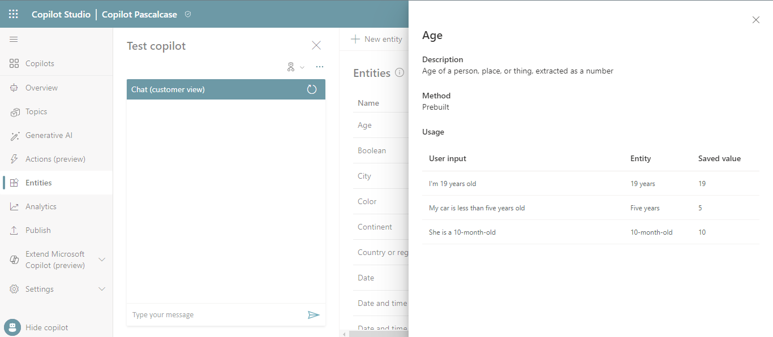Send the message with arrow icon

tap(314, 315)
